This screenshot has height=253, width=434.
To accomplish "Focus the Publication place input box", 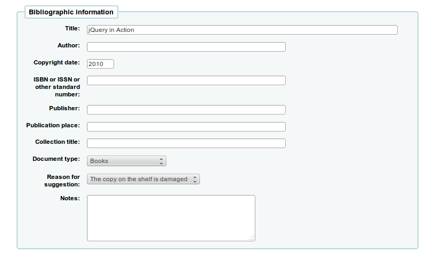I will click(x=186, y=127).
